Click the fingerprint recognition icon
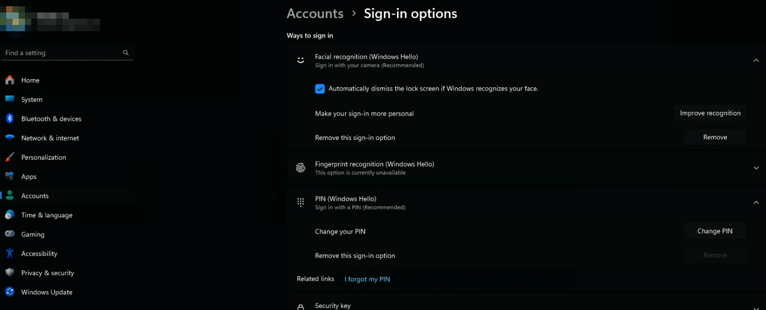 tap(300, 168)
